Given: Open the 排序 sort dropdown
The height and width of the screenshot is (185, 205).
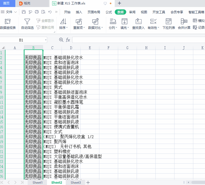Looking at the screenshot, I should pyautogui.click(x=63, y=24).
